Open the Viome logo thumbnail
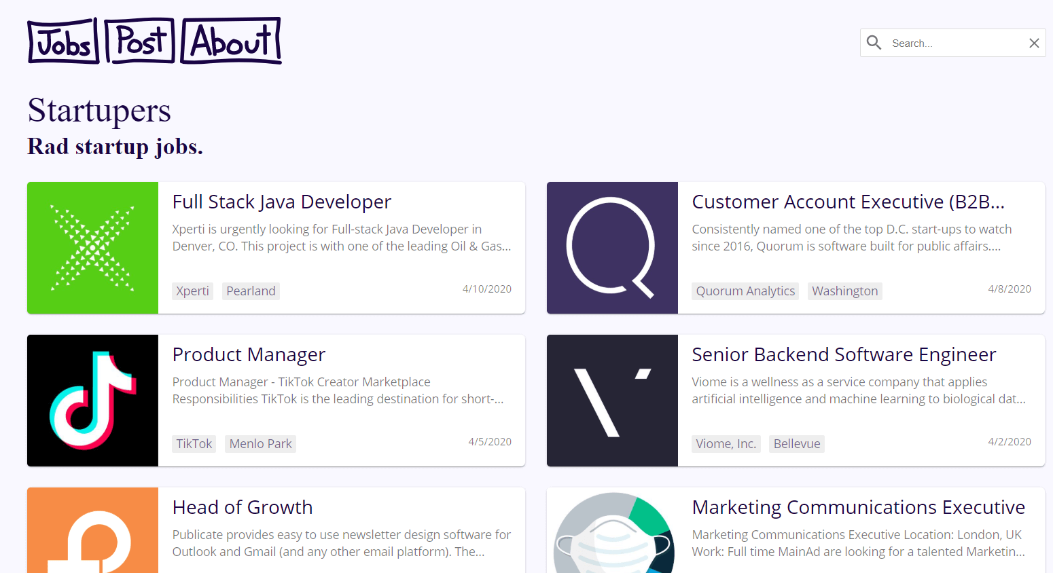Image resolution: width=1053 pixels, height=573 pixels. pyautogui.click(x=612, y=401)
